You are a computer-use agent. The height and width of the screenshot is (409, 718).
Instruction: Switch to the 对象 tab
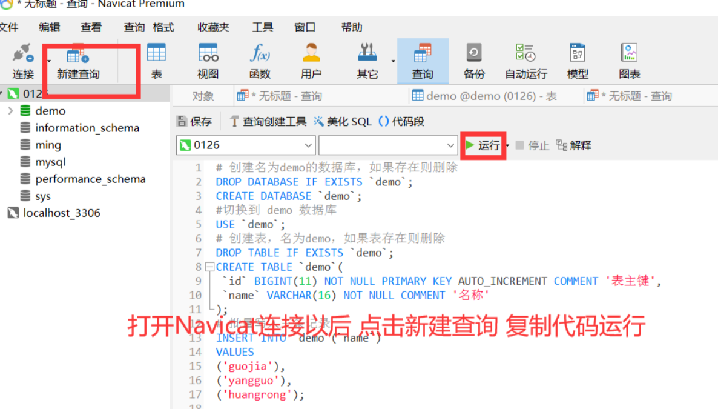point(202,96)
